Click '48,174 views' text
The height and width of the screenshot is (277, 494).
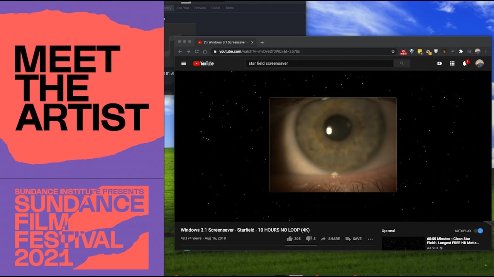point(191,239)
